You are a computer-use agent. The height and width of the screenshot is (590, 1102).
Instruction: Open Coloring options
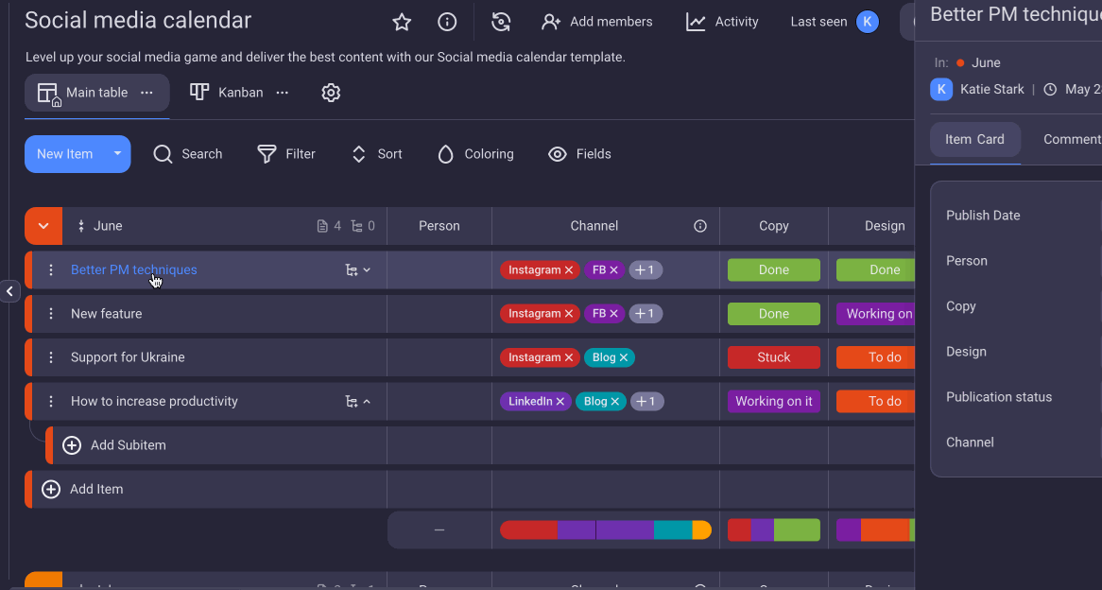(475, 154)
